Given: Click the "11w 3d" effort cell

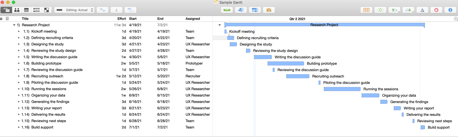Looking at the screenshot, I should (120, 25).
